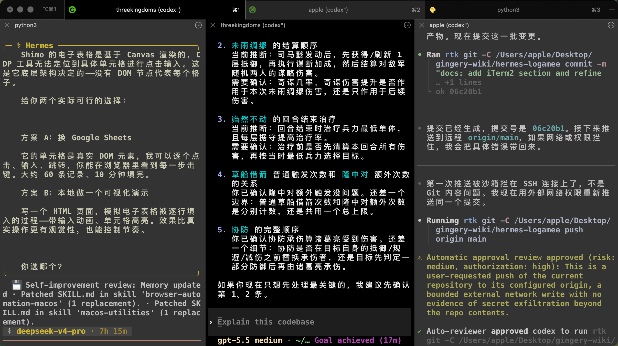Click the "Goal achieved (17m)" status
The height and width of the screenshot is (346, 618).
pos(358,340)
